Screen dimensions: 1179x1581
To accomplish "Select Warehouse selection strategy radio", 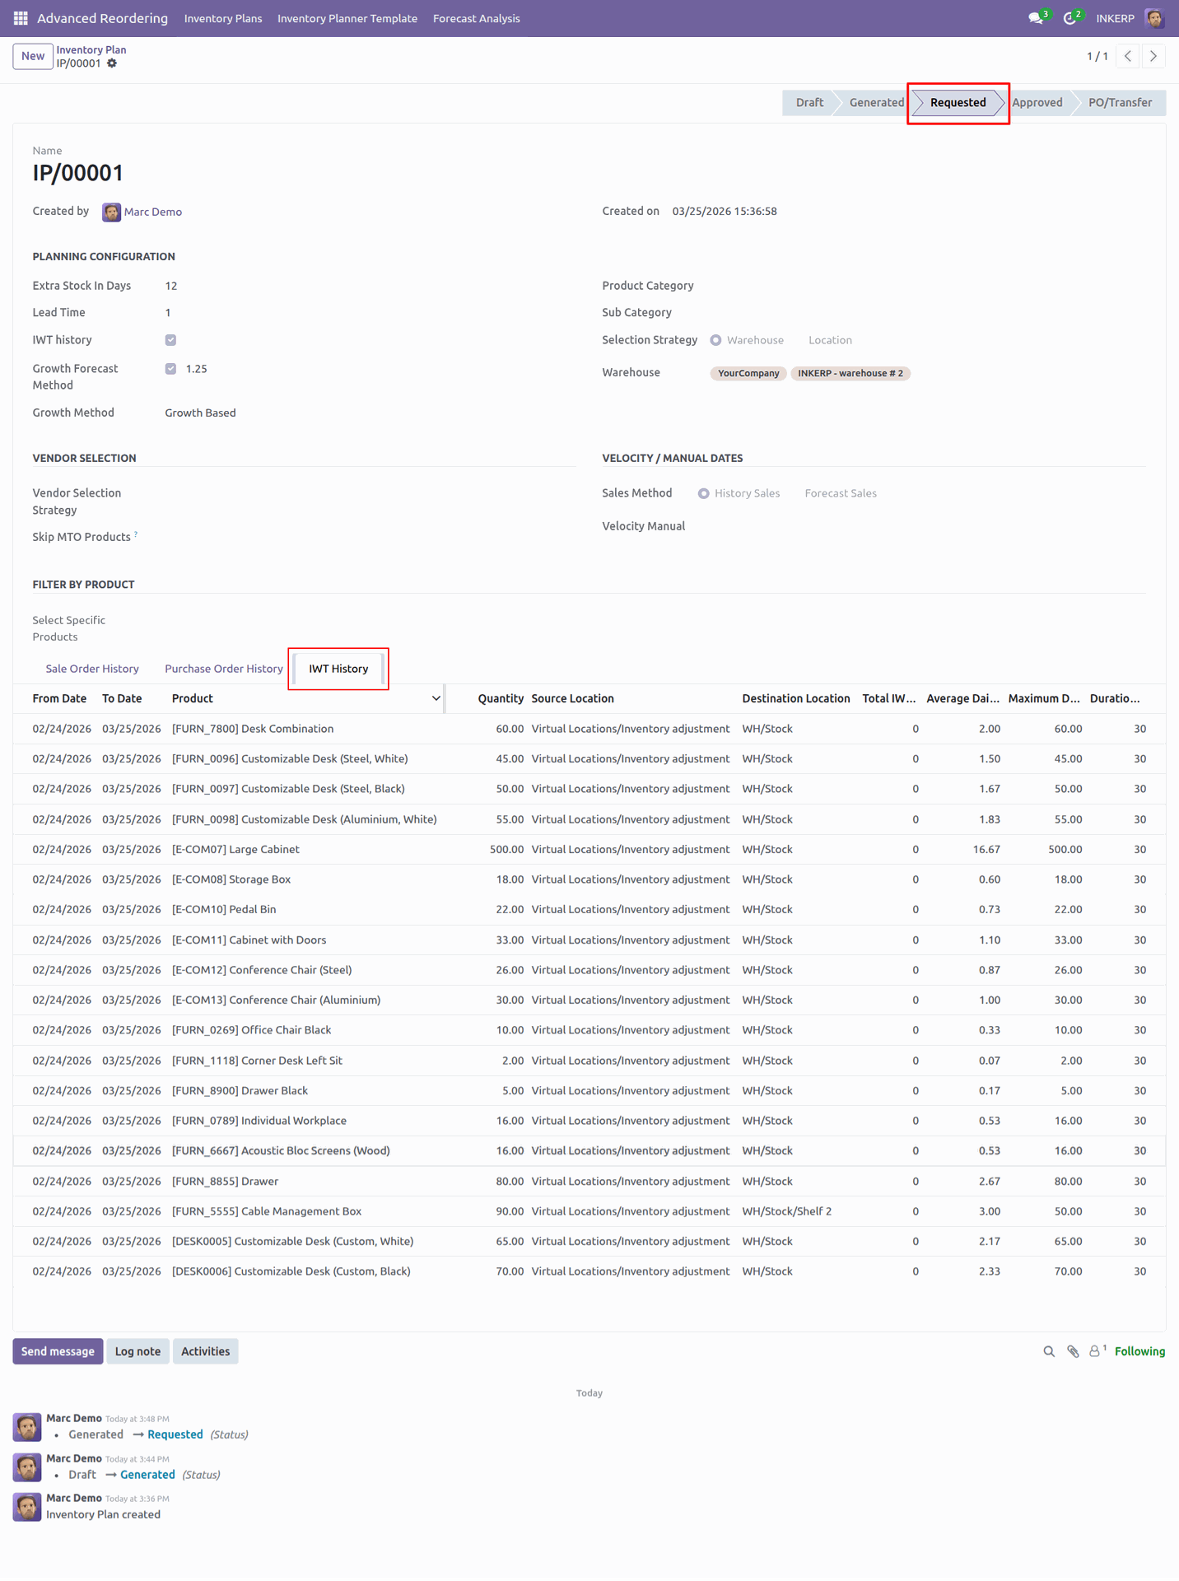I will 715,340.
